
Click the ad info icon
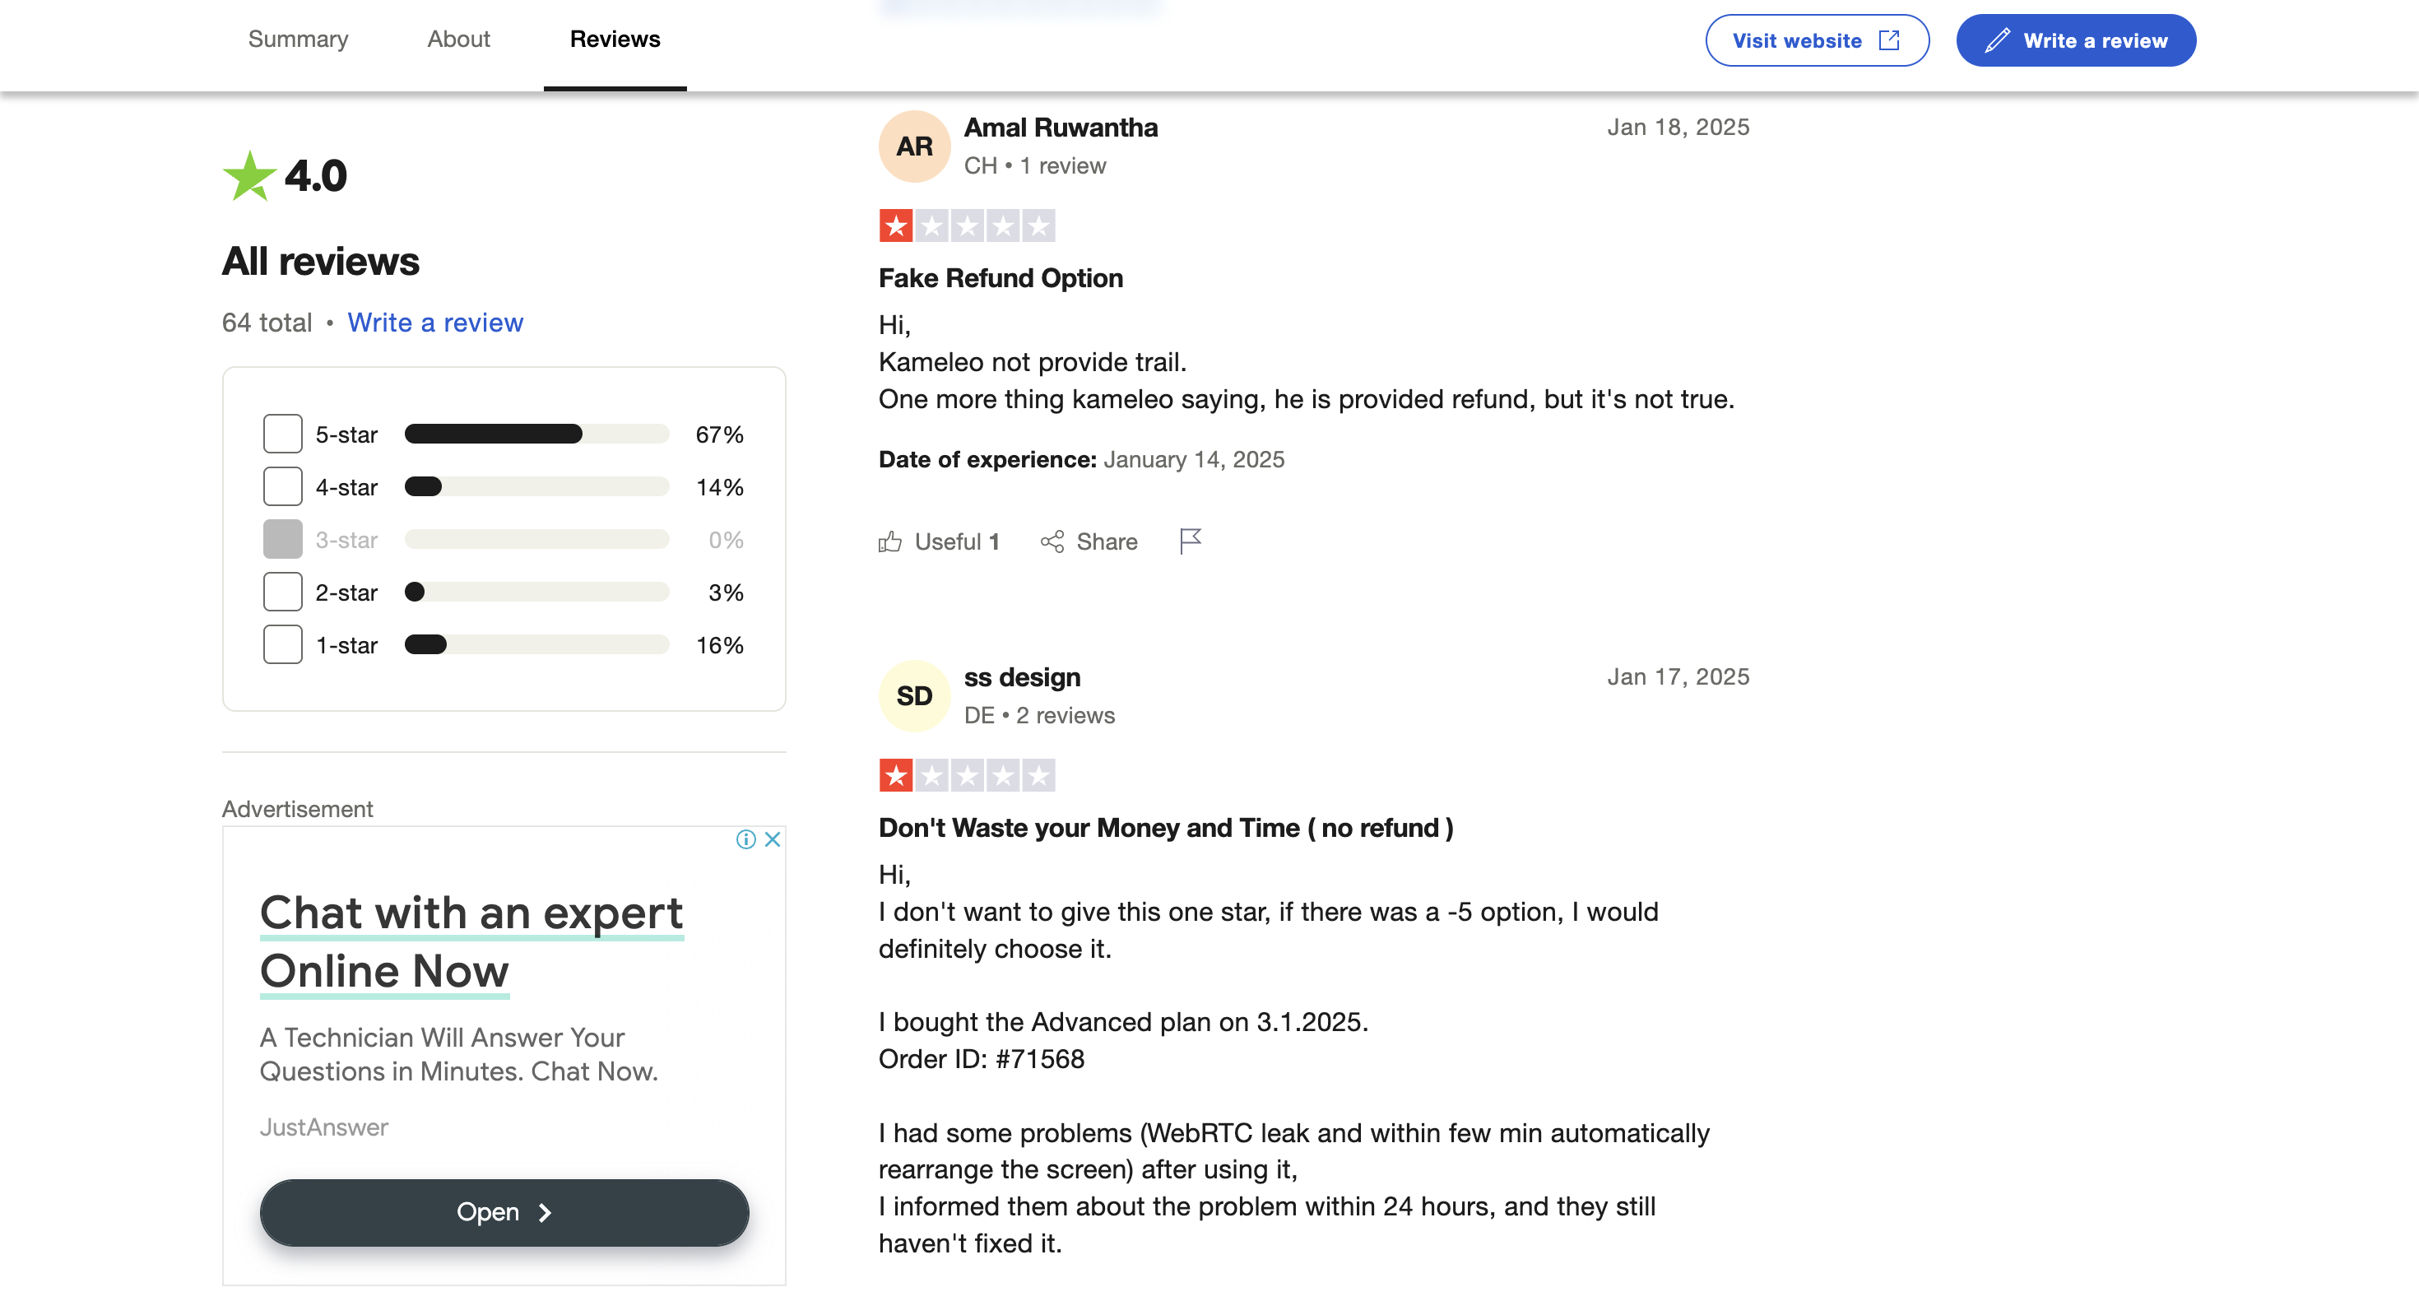pyautogui.click(x=745, y=839)
